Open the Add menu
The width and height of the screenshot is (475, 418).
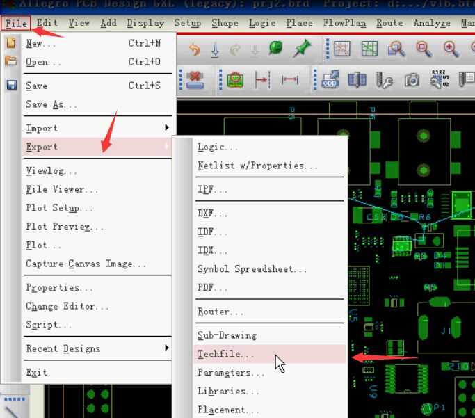[108, 23]
